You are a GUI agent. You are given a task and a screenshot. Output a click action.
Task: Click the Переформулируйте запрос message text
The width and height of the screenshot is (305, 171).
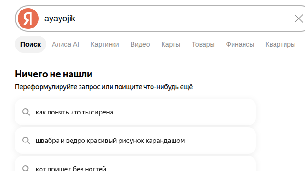[104, 87]
